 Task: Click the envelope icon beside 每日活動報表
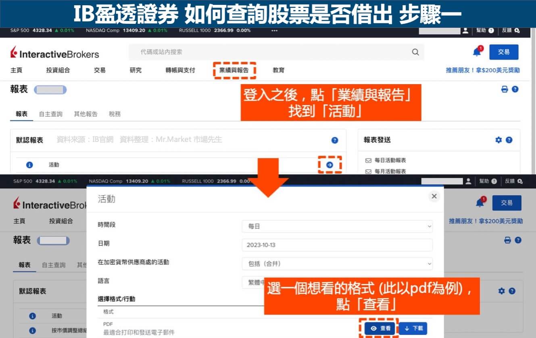[368, 161]
